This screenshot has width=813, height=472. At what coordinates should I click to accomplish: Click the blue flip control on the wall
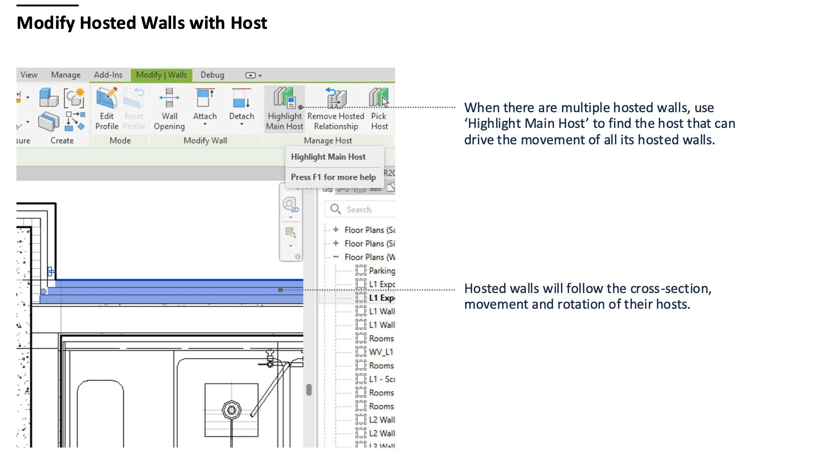[52, 271]
